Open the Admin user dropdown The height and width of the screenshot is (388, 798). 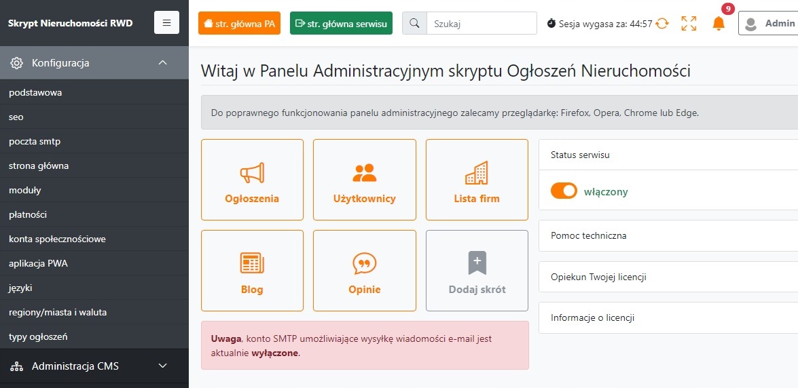click(768, 24)
